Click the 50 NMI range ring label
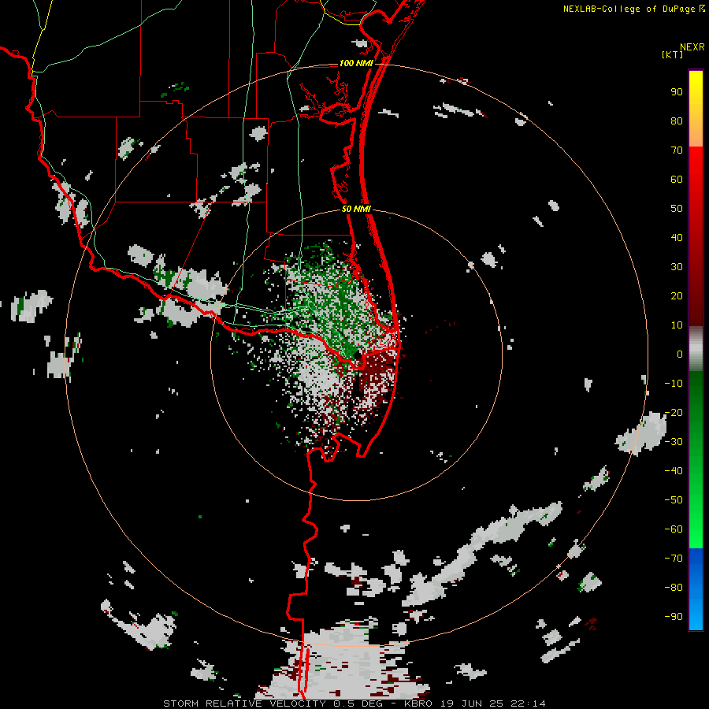The image size is (709, 709). 356,209
